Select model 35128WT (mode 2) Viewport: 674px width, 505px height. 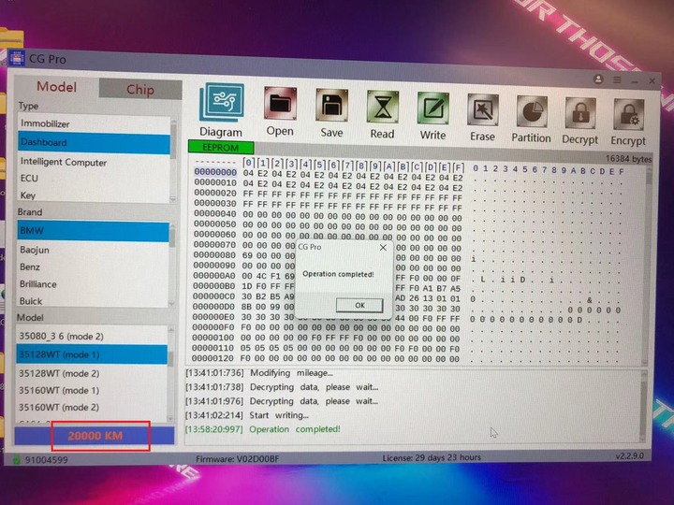click(92, 373)
